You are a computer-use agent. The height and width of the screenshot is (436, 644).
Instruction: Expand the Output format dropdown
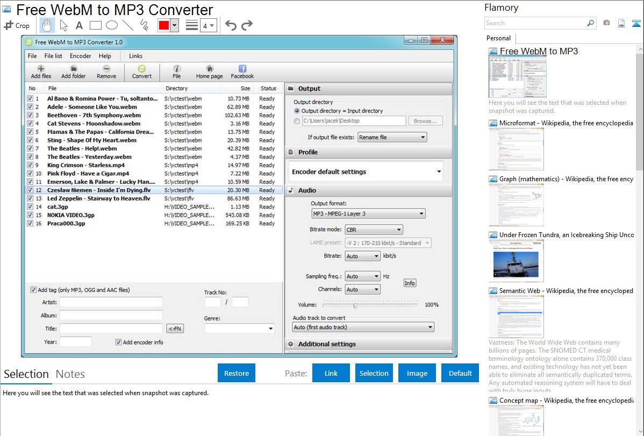tap(368, 213)
